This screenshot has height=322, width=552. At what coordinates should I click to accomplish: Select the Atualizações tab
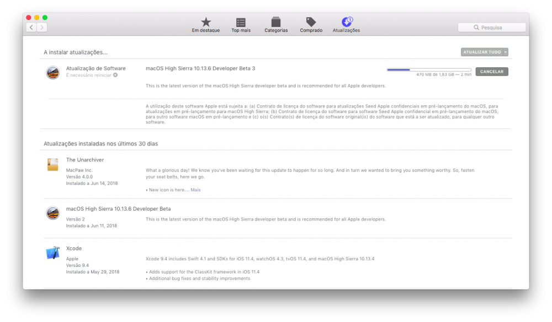pos(347,25)
